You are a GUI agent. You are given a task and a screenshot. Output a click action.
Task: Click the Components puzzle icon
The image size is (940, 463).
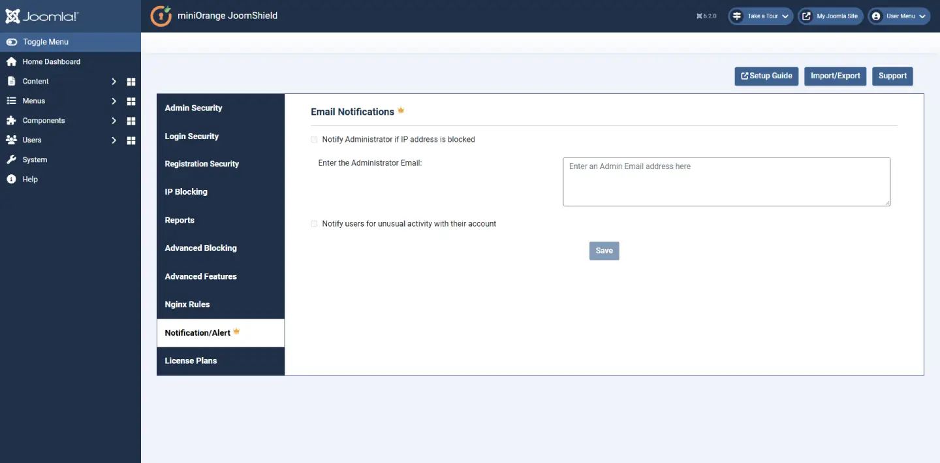tap(11, 120)
